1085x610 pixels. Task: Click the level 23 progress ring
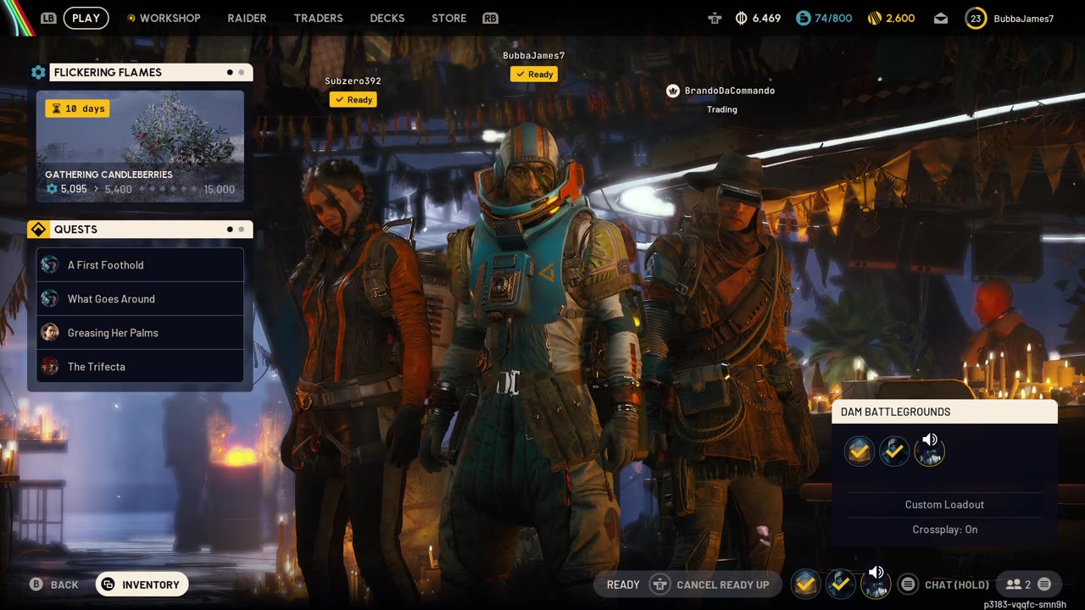[976, 18]
